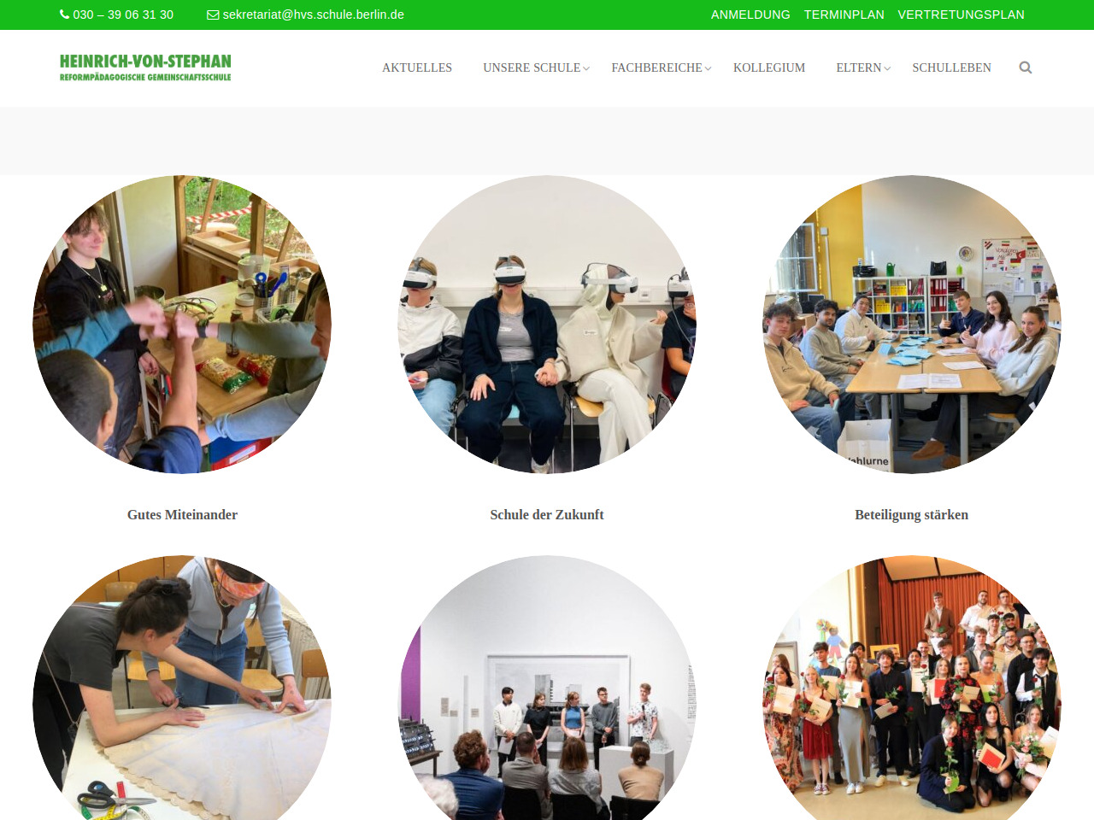
Task: Click the phone number 030 – 39 06 31 30
Action: (x=123, y=15)
